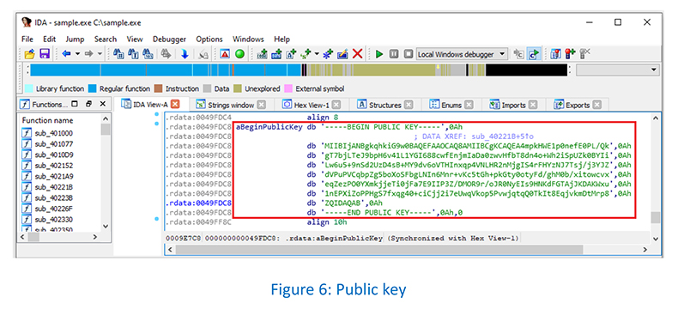
Task: Switch to the Hex View-1 tab
Action: [311, 105]
